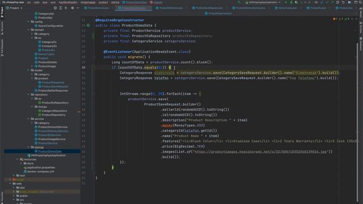Image resolution: width=363 pixels, height=204 pixels.
Task: Open Favorites tool window on left stripe
Action: 2,197
